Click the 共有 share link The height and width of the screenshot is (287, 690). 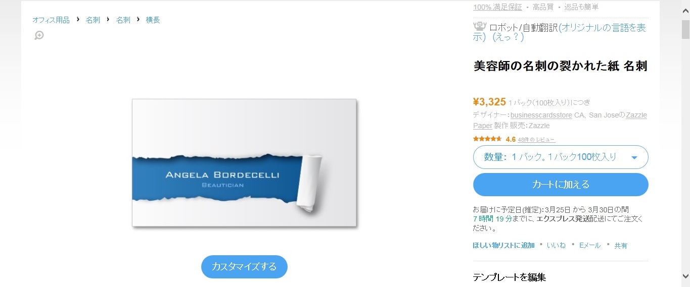pos(621,246)
